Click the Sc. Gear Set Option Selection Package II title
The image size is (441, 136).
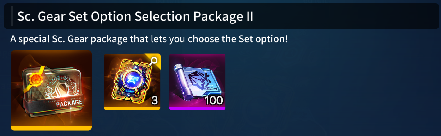[135, 16]
